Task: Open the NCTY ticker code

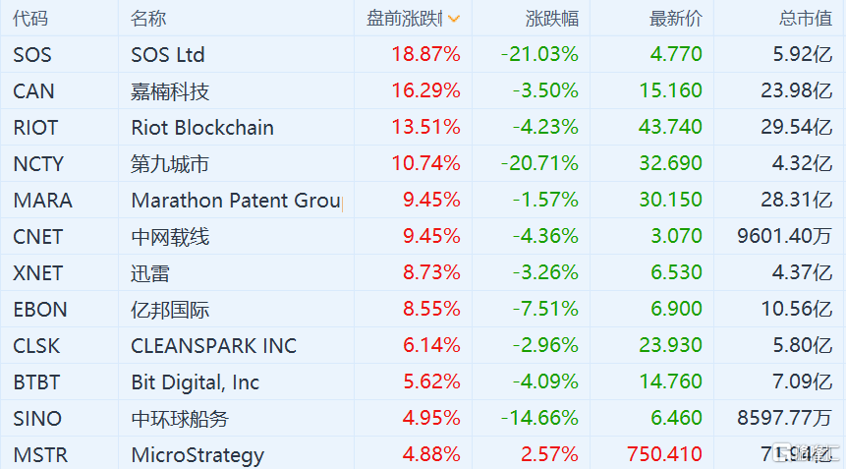Action: [x=38, y=163]
